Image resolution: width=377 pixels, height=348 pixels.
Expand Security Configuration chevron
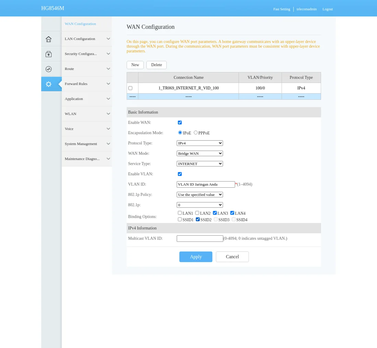tap(108, 54)
